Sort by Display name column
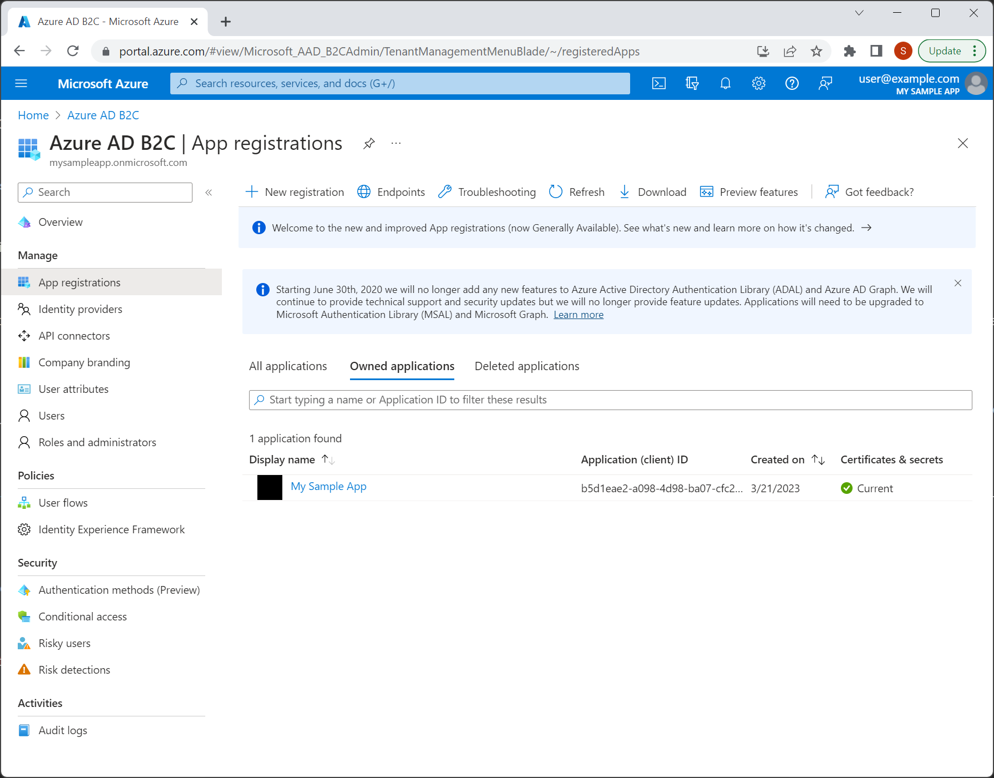The image size is (994, 778). (x=292, y=459)
